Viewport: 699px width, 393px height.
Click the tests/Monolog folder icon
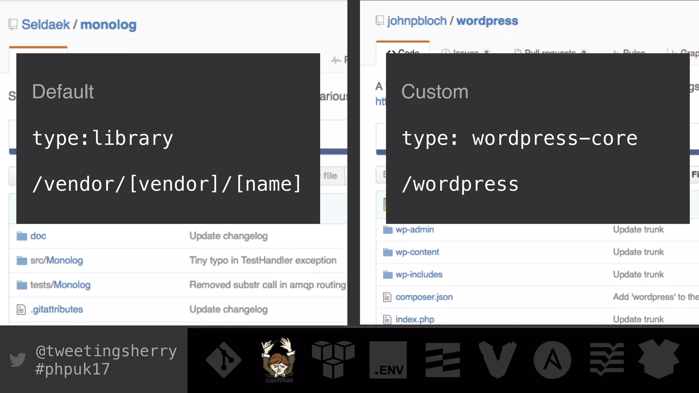pos(22,285)
